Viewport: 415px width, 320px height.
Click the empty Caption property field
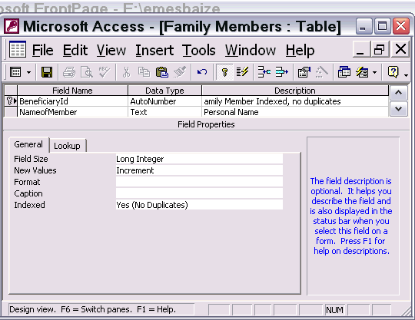(199, 193)
